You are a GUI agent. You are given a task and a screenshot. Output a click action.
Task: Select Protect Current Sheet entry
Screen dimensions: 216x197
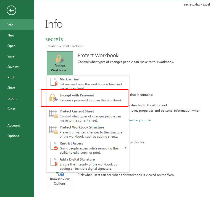[88, 116]
